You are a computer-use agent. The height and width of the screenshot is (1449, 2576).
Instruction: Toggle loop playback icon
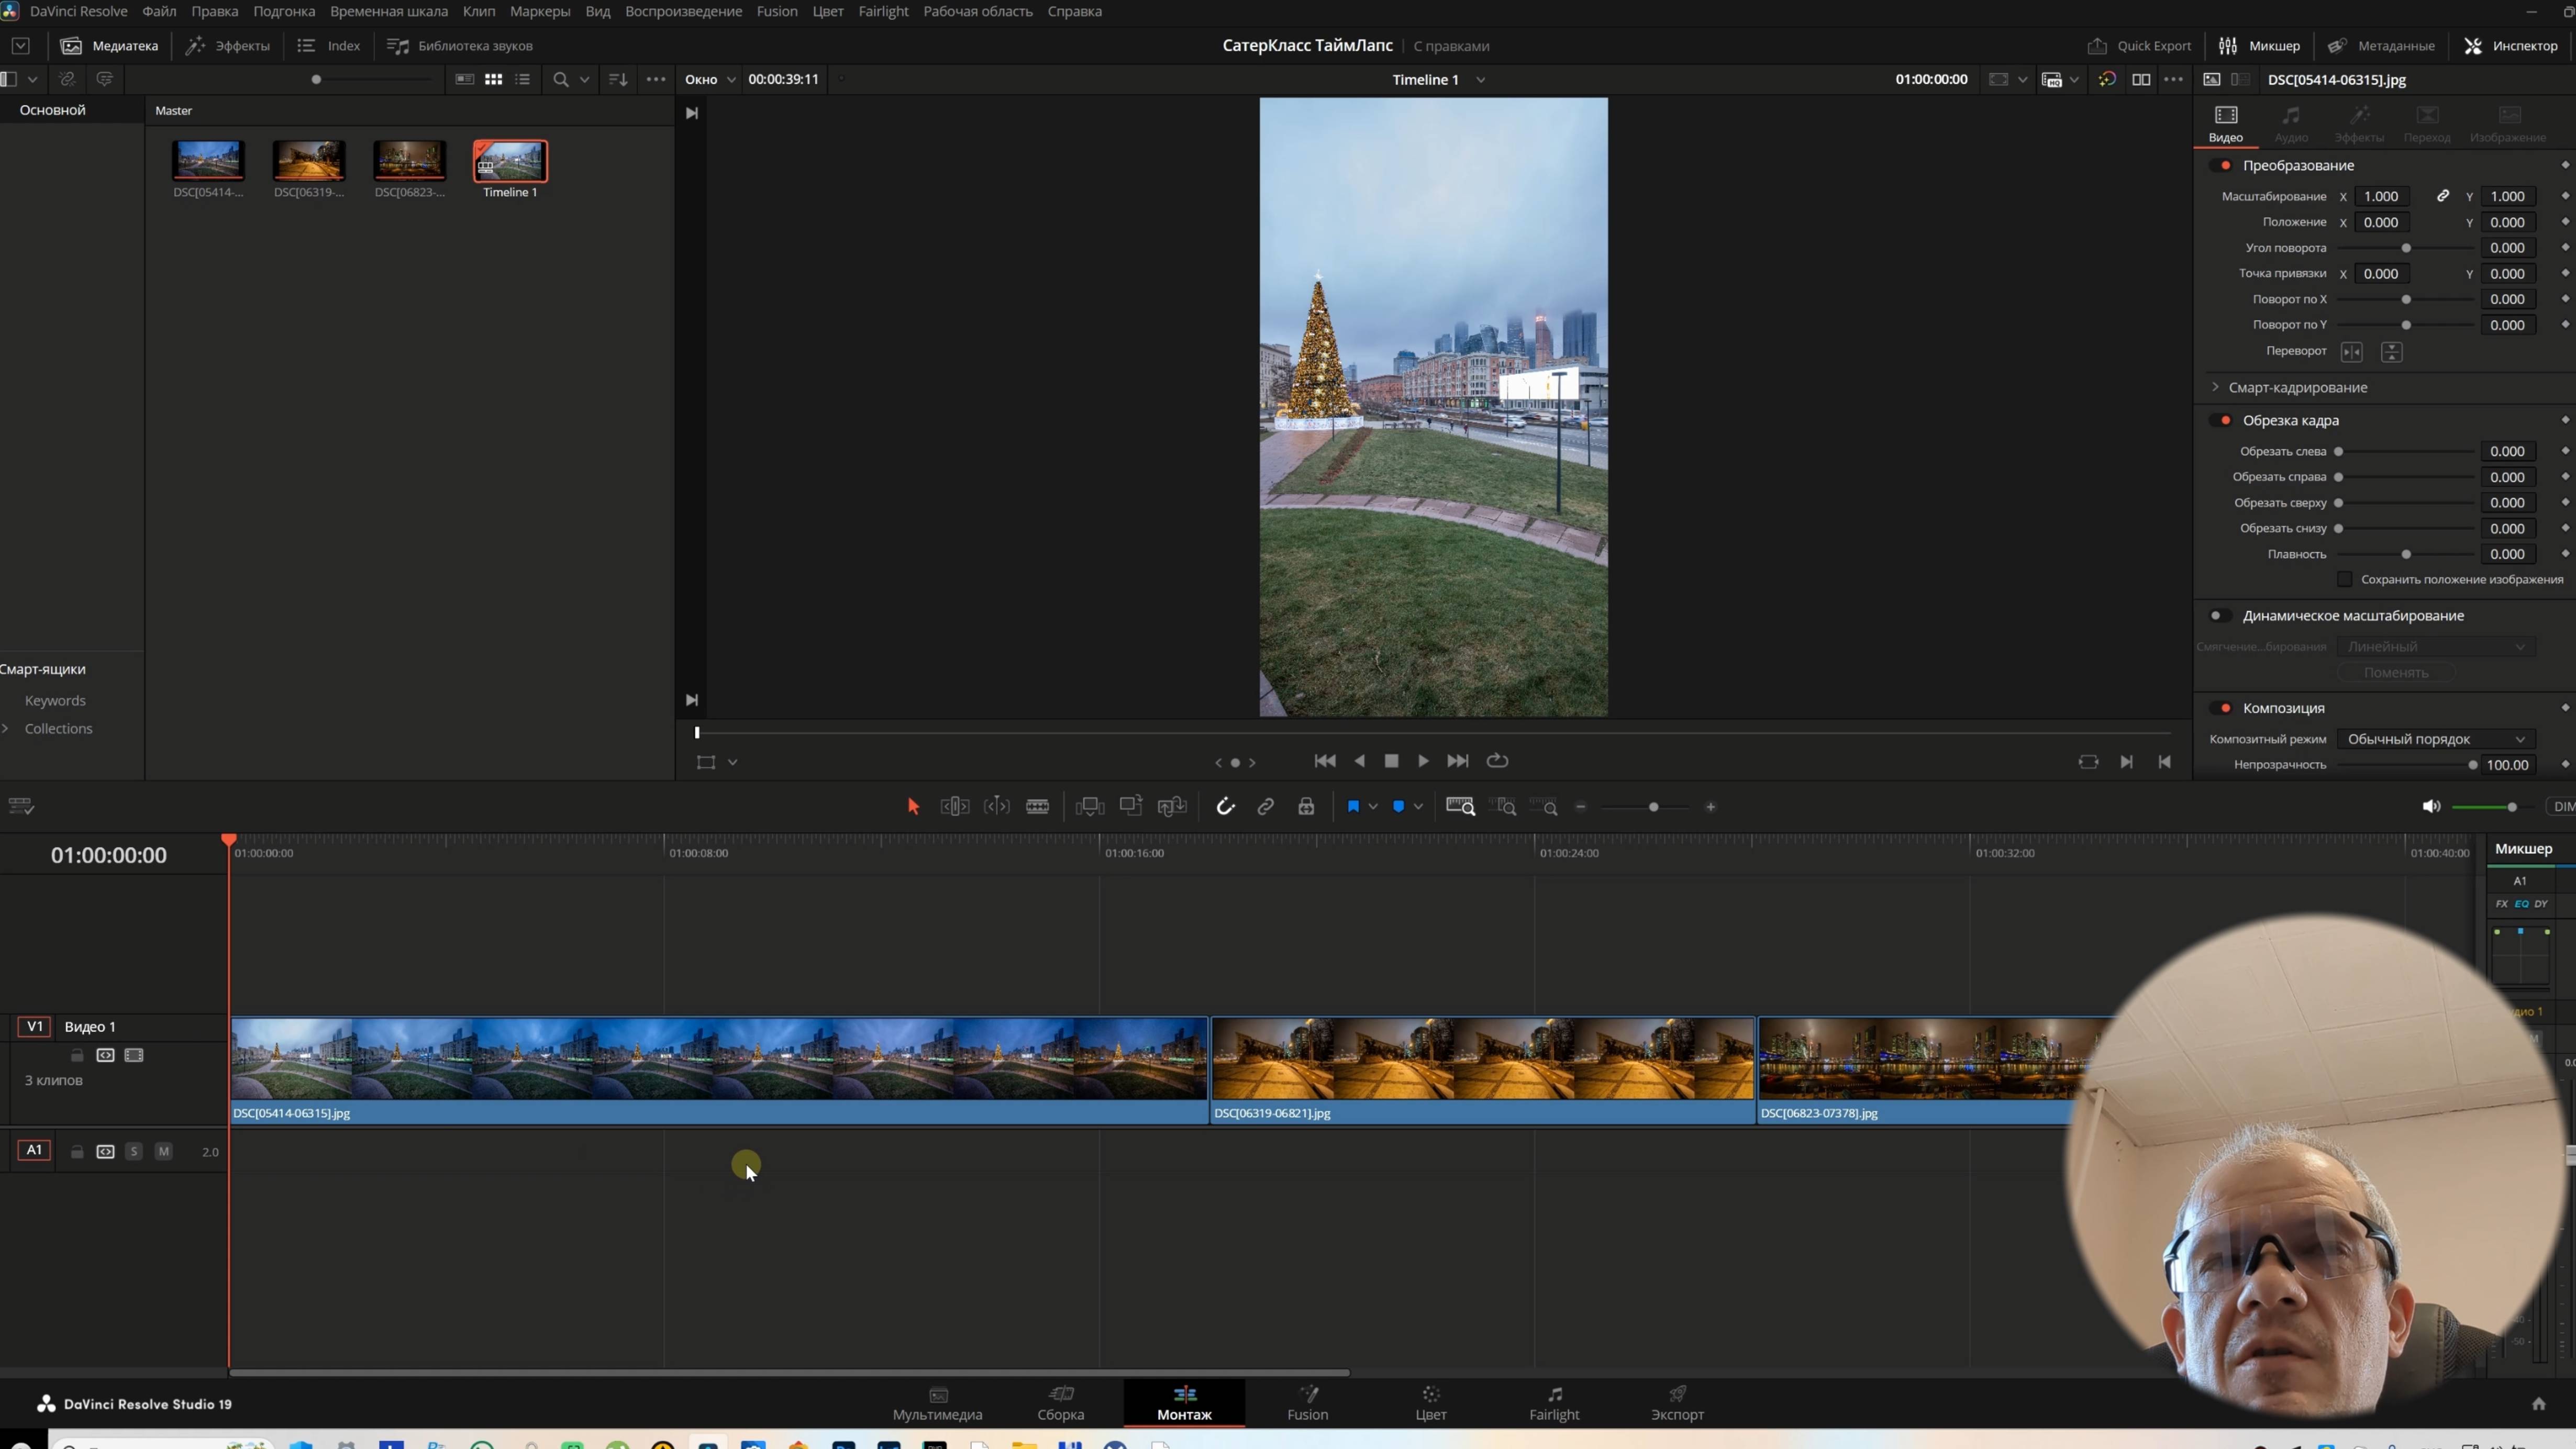tap(1497, 761)
